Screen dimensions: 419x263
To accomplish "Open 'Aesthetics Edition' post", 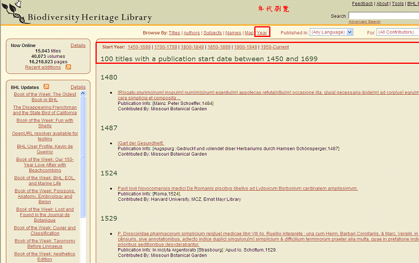I will [45, 256].
